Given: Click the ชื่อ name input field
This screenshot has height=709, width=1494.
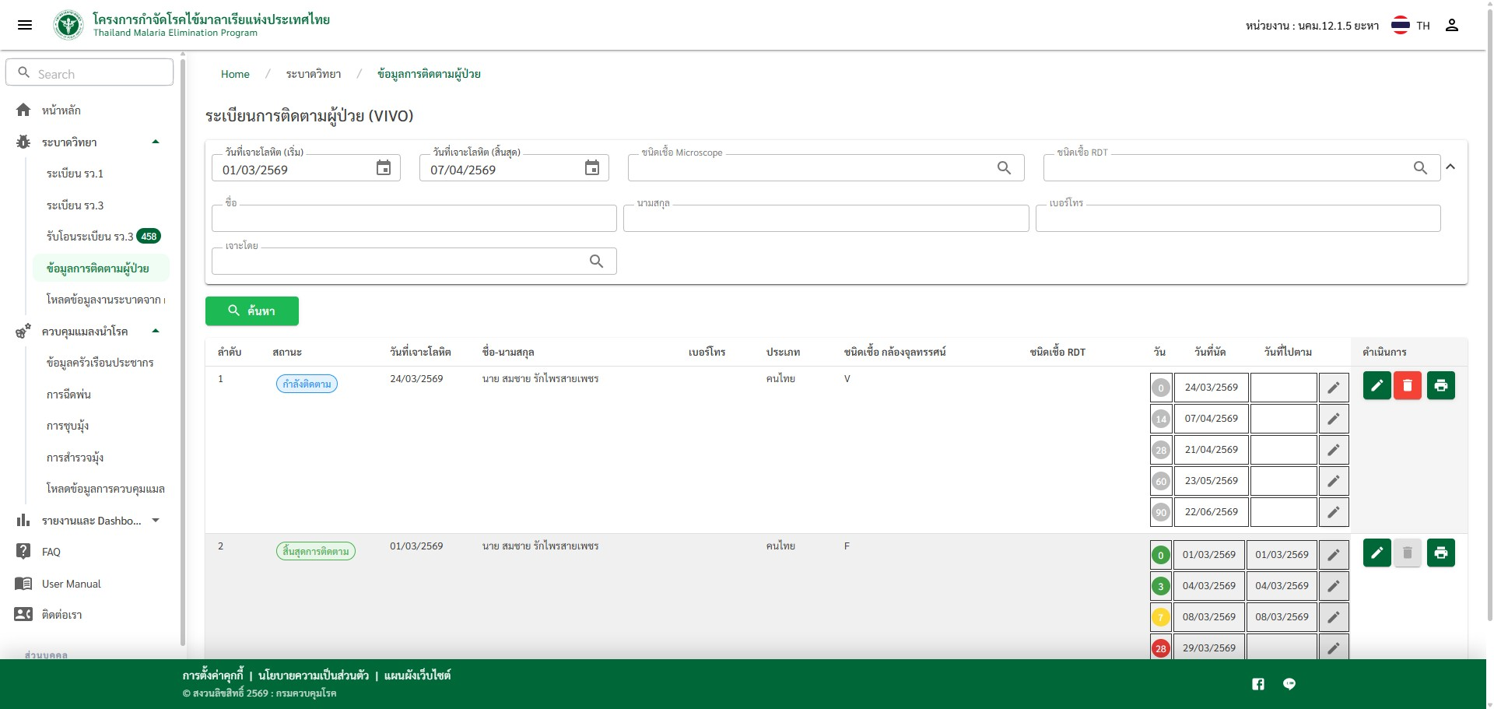Looking at the screenshot, I should coord(413,219).
